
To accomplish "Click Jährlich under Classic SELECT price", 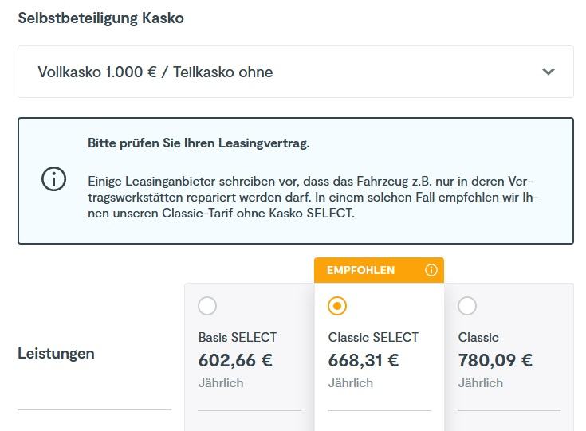I will coord(351,383).
